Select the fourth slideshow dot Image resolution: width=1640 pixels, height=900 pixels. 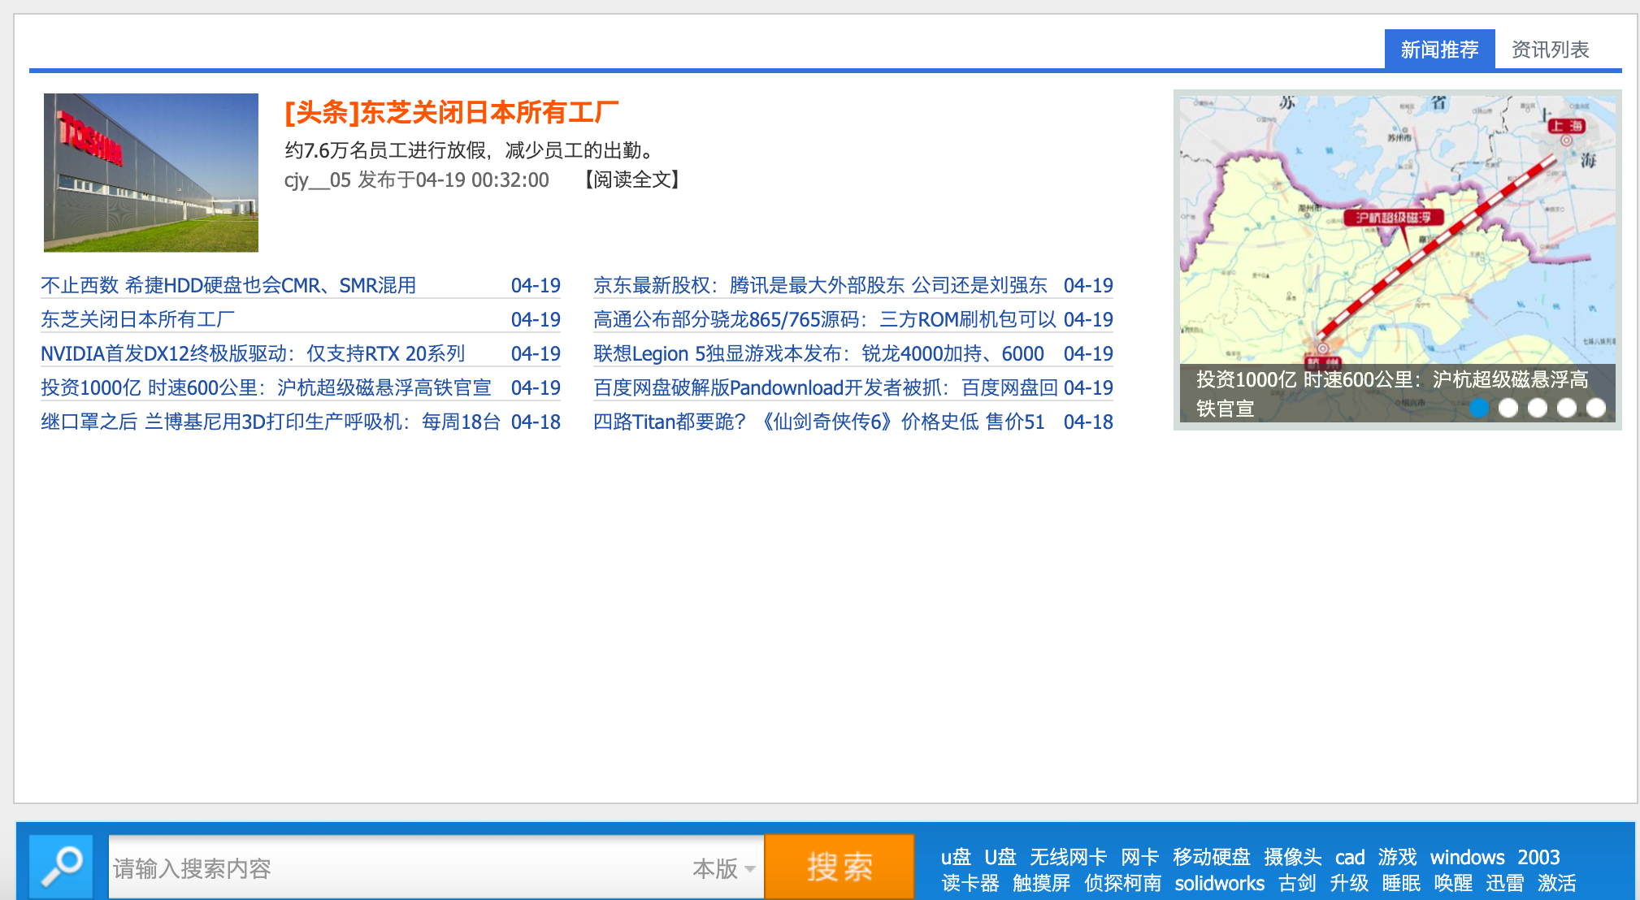pyautogui.click(x=1567, y=408)
